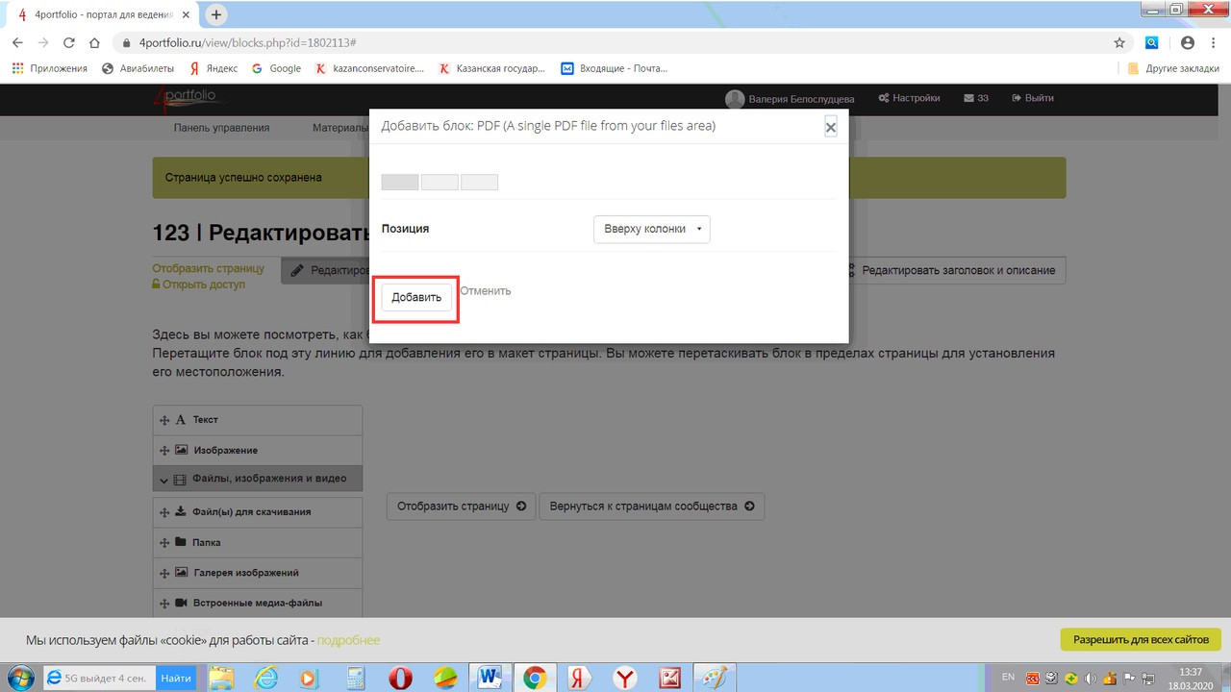Switch to the Материалы tab

339,128
